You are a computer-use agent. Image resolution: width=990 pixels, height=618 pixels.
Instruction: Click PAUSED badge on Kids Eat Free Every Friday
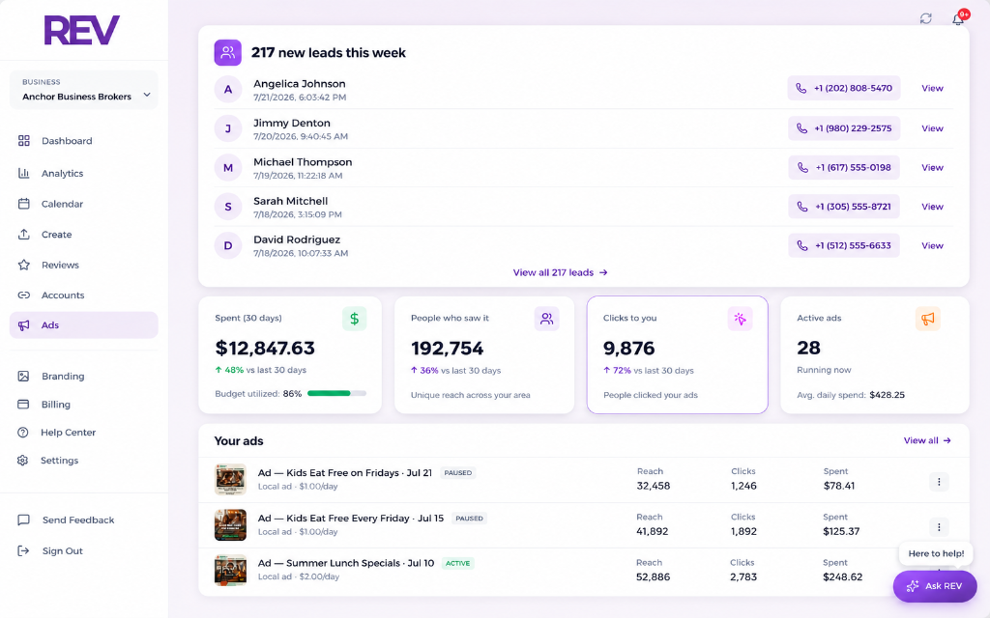tap(469, 519)
